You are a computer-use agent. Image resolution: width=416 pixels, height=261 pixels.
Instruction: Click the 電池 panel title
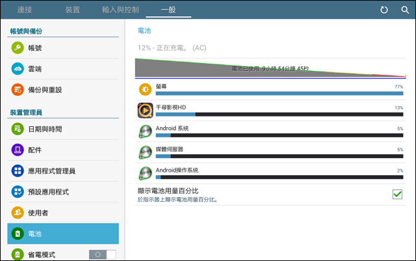tap(144, 31)
